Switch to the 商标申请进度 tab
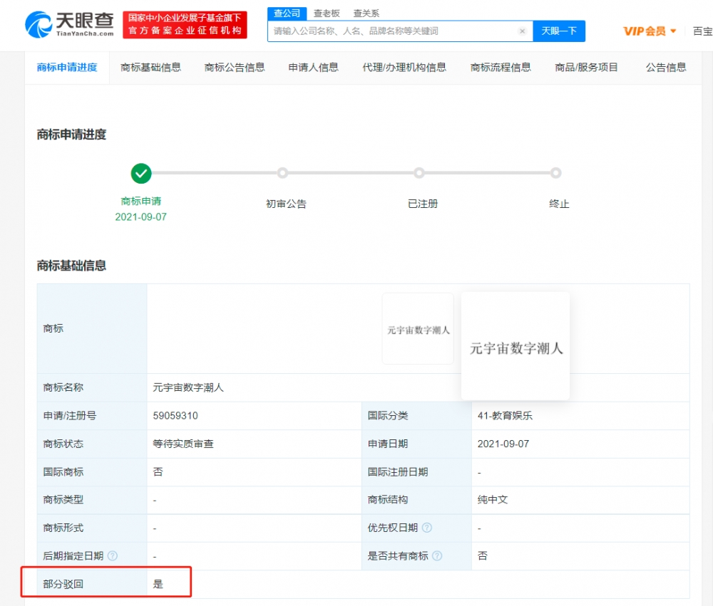 pos(67,68)
